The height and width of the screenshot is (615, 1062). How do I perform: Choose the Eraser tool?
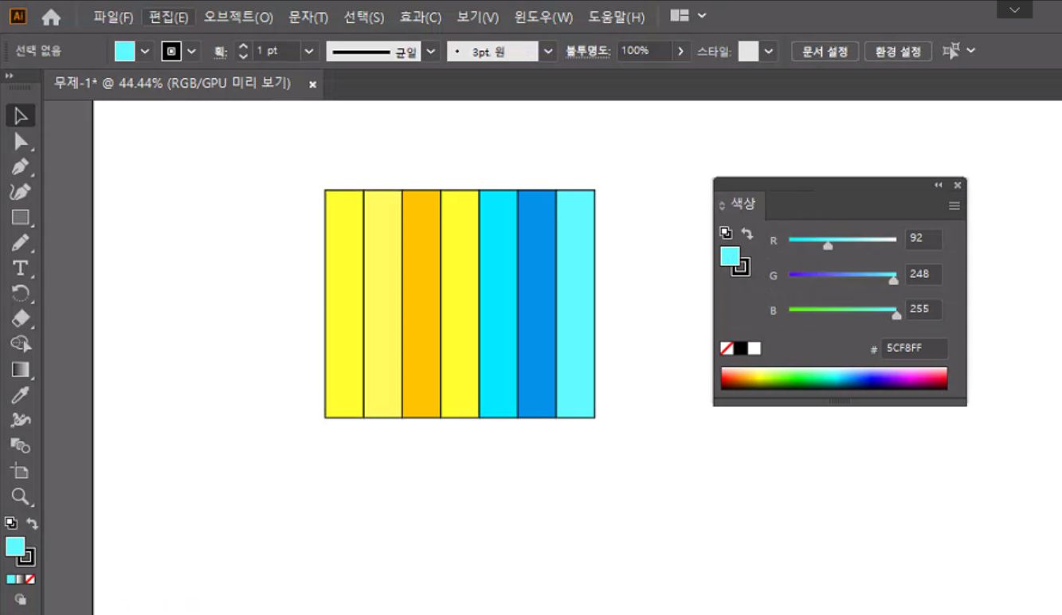(x=20, y=319)
